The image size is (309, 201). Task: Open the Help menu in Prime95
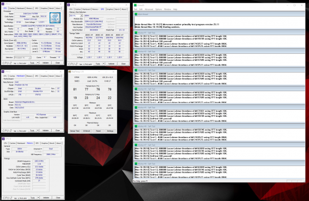(175, 9)
